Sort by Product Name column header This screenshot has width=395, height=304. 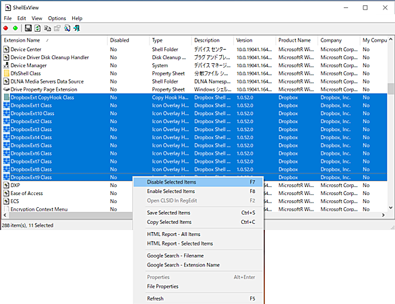pos(297,40)
